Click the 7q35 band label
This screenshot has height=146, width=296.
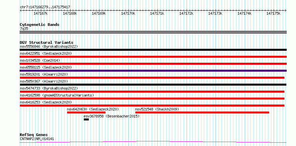pos(24,29)
